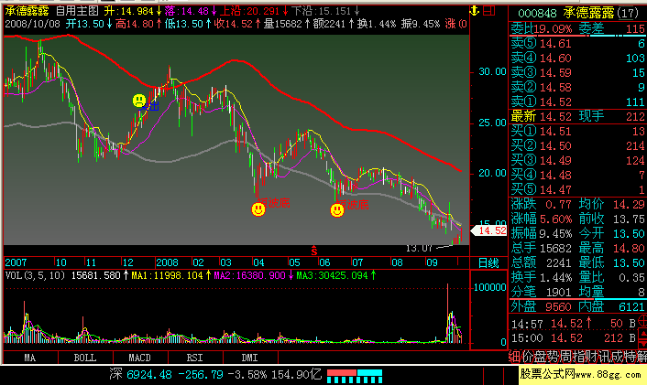
Task: Open the 指 index tab
Action: pyautogui.click(x=579, y=357)
